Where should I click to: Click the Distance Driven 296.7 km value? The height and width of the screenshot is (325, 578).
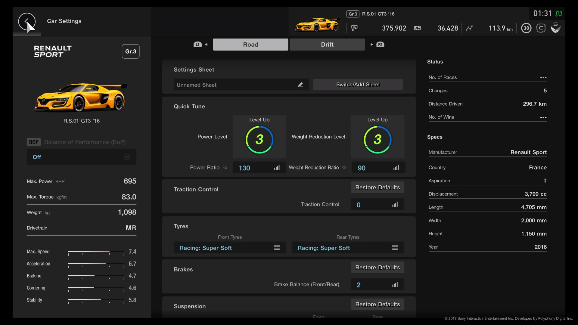click(x=535, y=104)
